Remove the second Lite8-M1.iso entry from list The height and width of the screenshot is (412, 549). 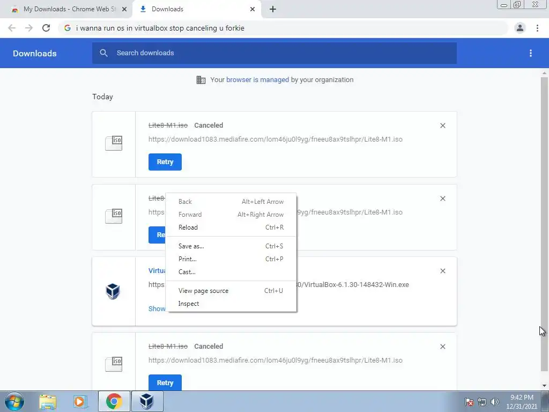[442, 198]
